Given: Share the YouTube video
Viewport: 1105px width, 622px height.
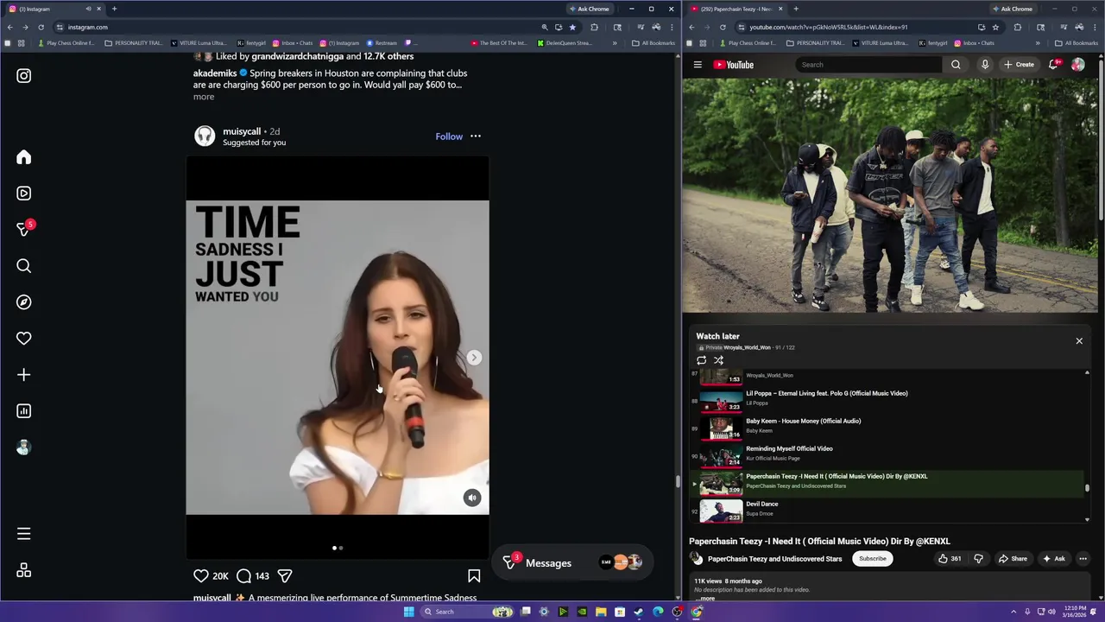Looking at the screenshot, I should (x=1013, y=559).
